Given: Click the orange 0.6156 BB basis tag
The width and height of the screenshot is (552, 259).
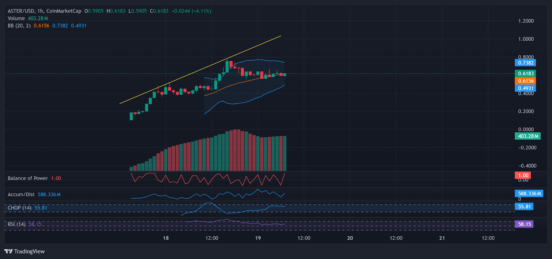Looking at the screenshot, I should click(525, 81).
